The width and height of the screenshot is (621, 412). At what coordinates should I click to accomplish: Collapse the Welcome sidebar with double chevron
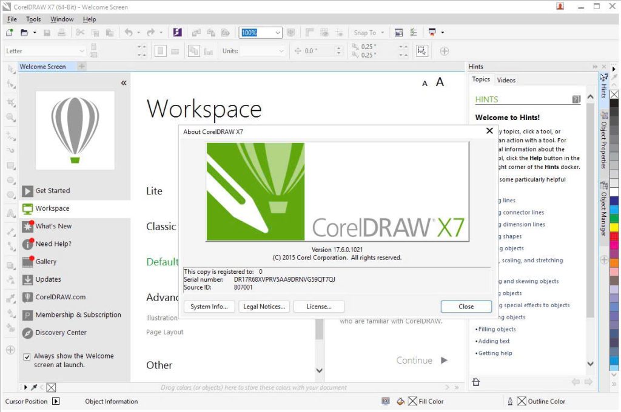coord(124,82)
